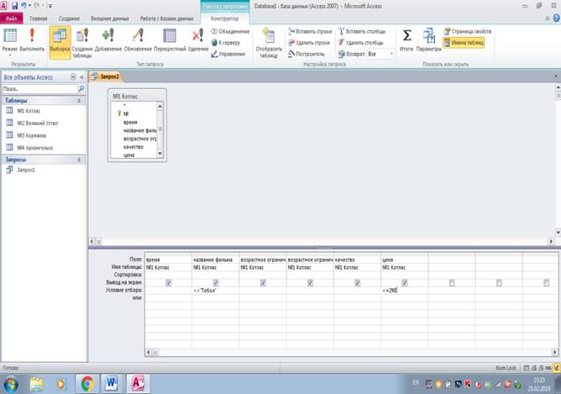This screenshot has width=561, height=394.
Task: Collapse the Запросы group
Action: (x=79, y=160)
